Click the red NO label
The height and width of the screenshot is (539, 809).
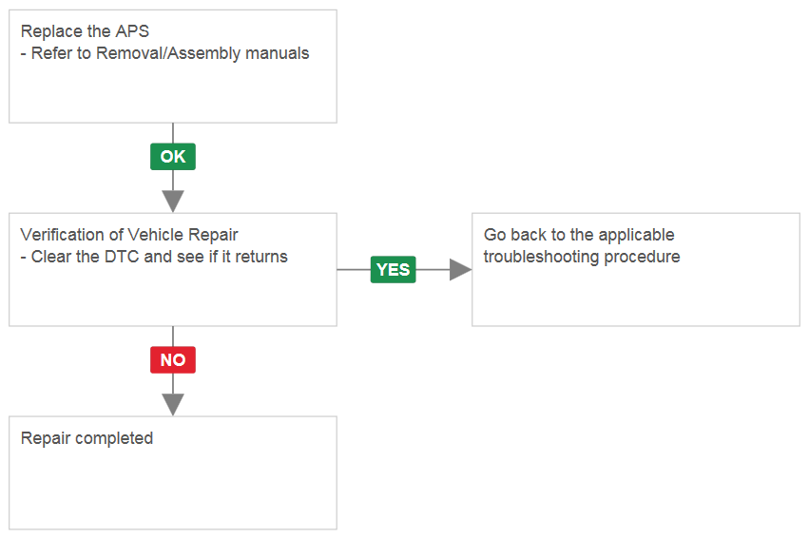(x=173, y=359)
